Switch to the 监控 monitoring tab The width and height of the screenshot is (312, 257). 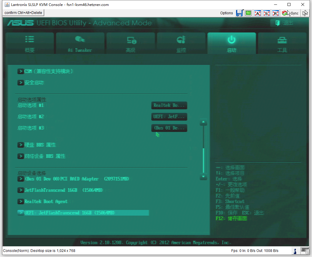(x=181, y=43)
